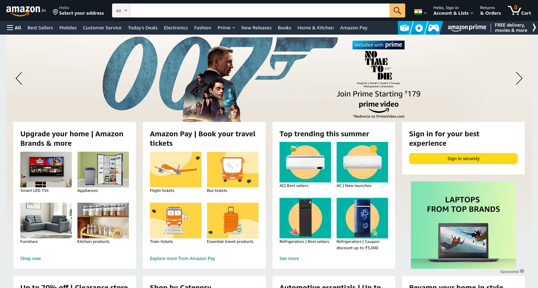Expand the India flag language dropdown
538x288 pixels.
[x=420, y=12]
